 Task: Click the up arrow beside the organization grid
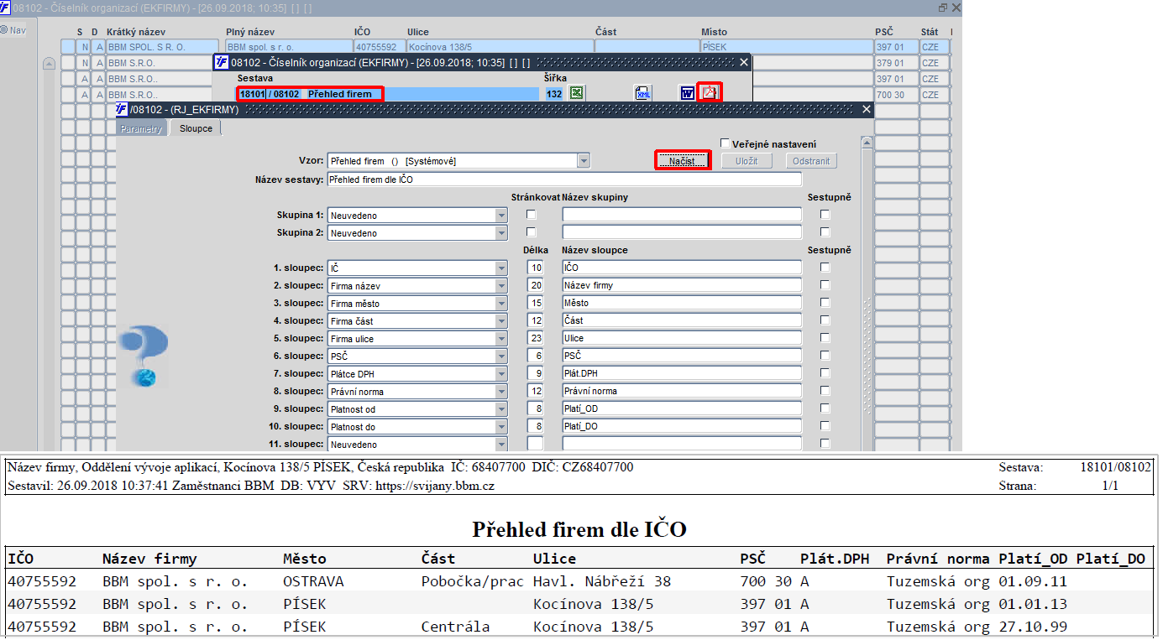[x=49, y=63]
